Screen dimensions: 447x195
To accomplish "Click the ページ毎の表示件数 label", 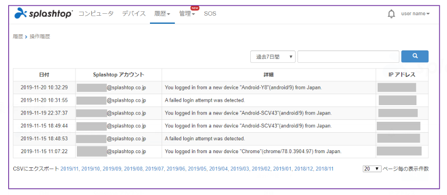I will [405, 168].
